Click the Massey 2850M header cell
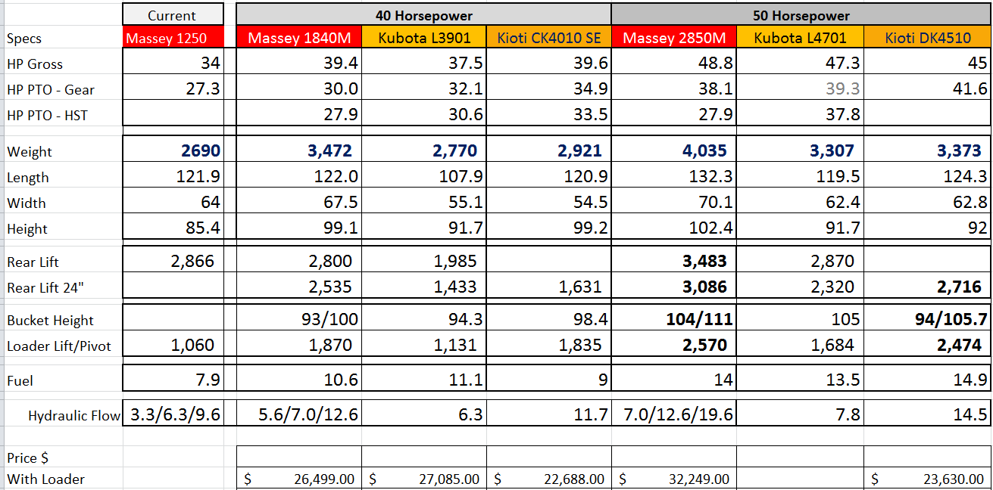 (x=673, y=38)
